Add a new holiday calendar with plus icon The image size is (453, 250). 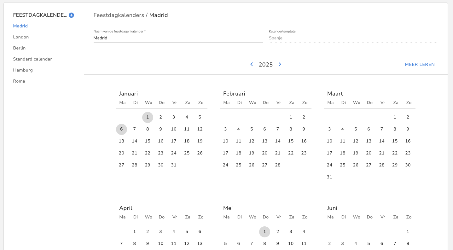(x=72, y=15)
